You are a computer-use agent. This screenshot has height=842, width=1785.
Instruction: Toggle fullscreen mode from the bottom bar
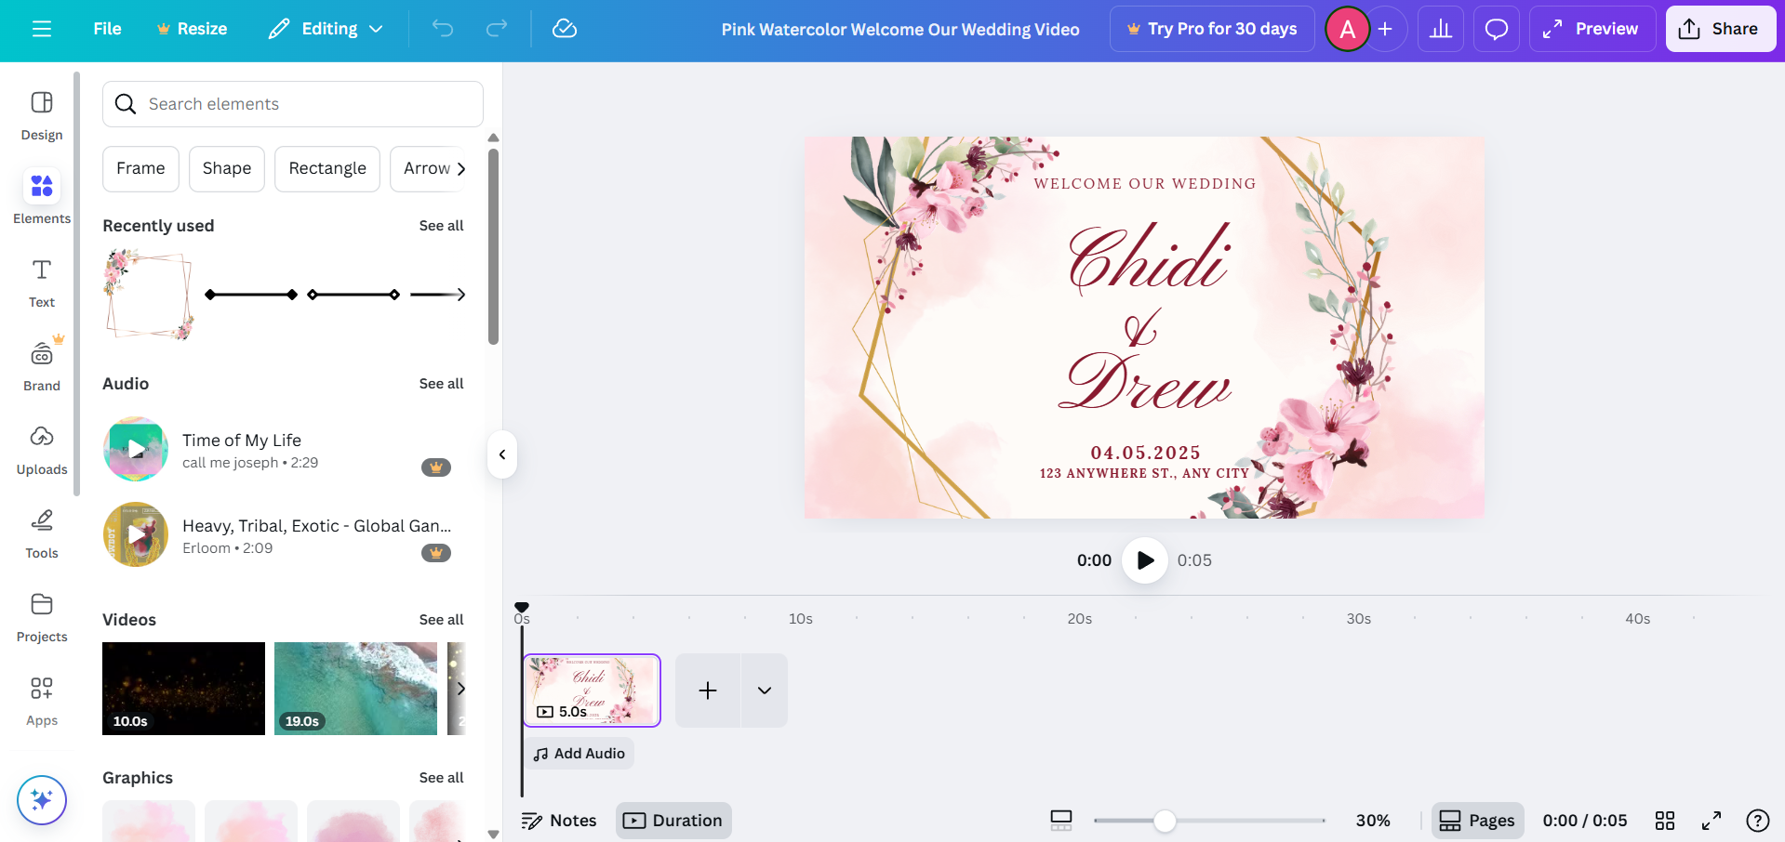coord(1711,821)
